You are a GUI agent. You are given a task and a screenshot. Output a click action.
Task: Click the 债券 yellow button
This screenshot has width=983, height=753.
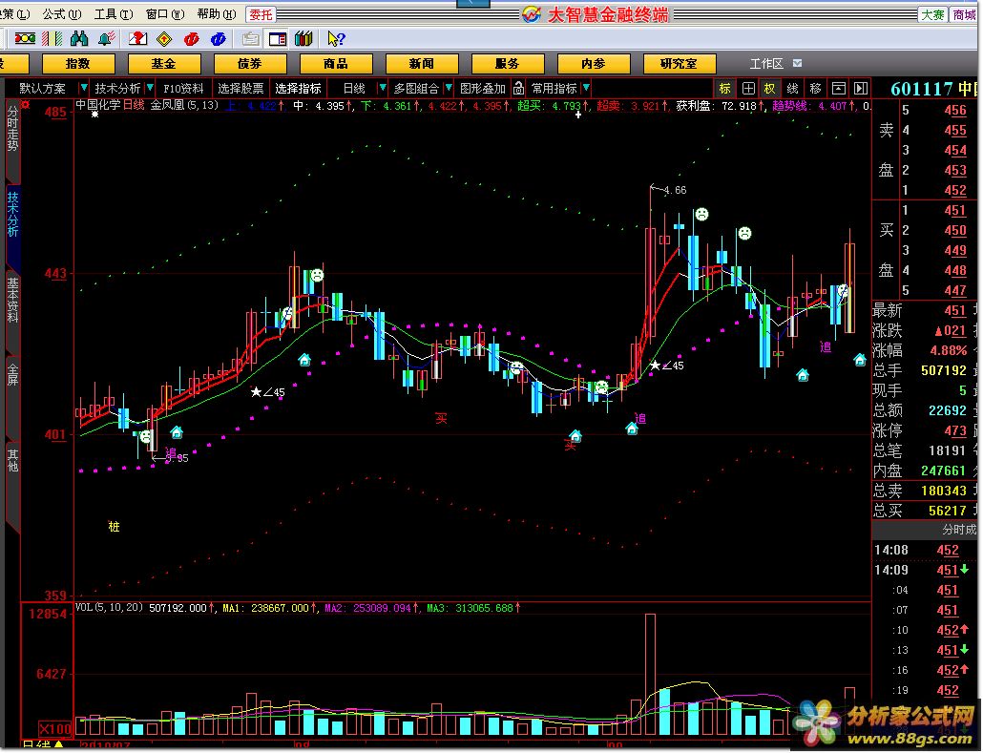[x=250, y=63]
